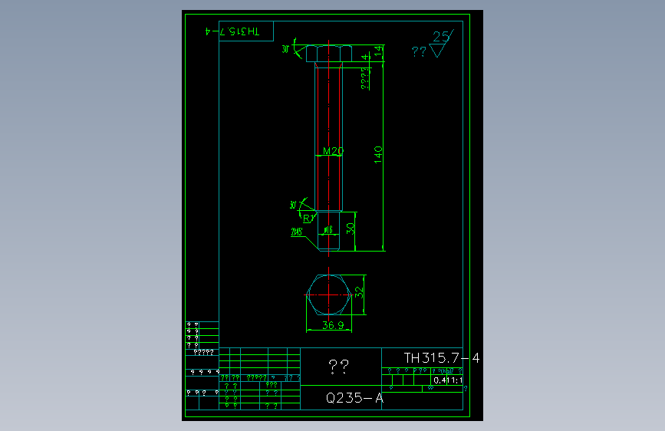Select the surface roughness triangle symbol

click(x=438, y=51)
